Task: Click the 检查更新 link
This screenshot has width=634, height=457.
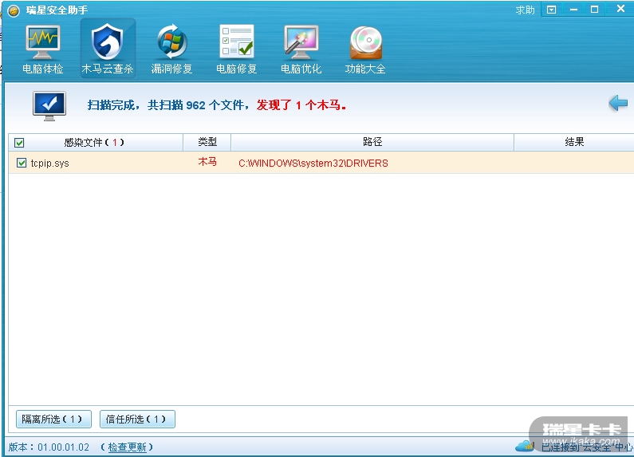Action: (x=127, y=447)
